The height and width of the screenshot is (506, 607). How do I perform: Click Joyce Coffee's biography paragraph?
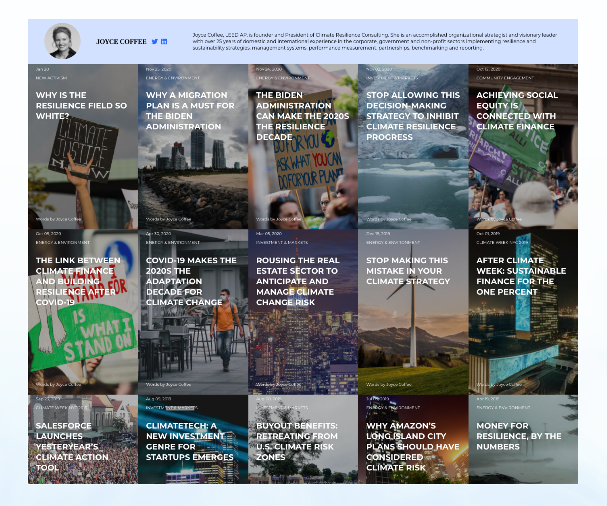click(x=375, y=41)
